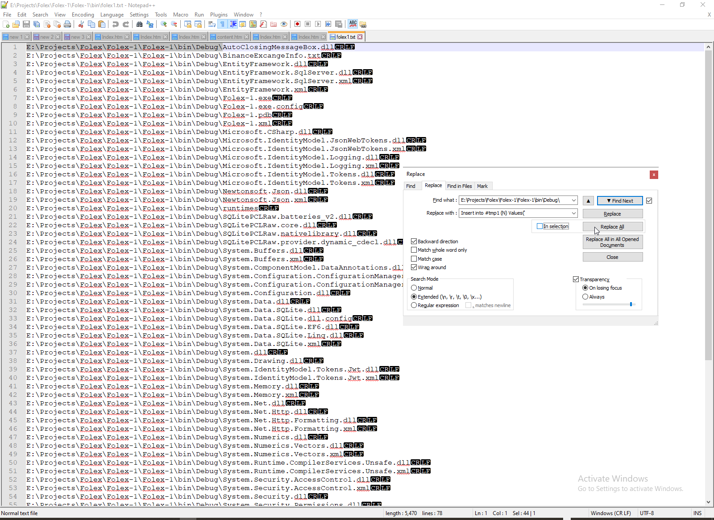Click the Playback macro icon
The image size is (714, 520).
[318, 24]
